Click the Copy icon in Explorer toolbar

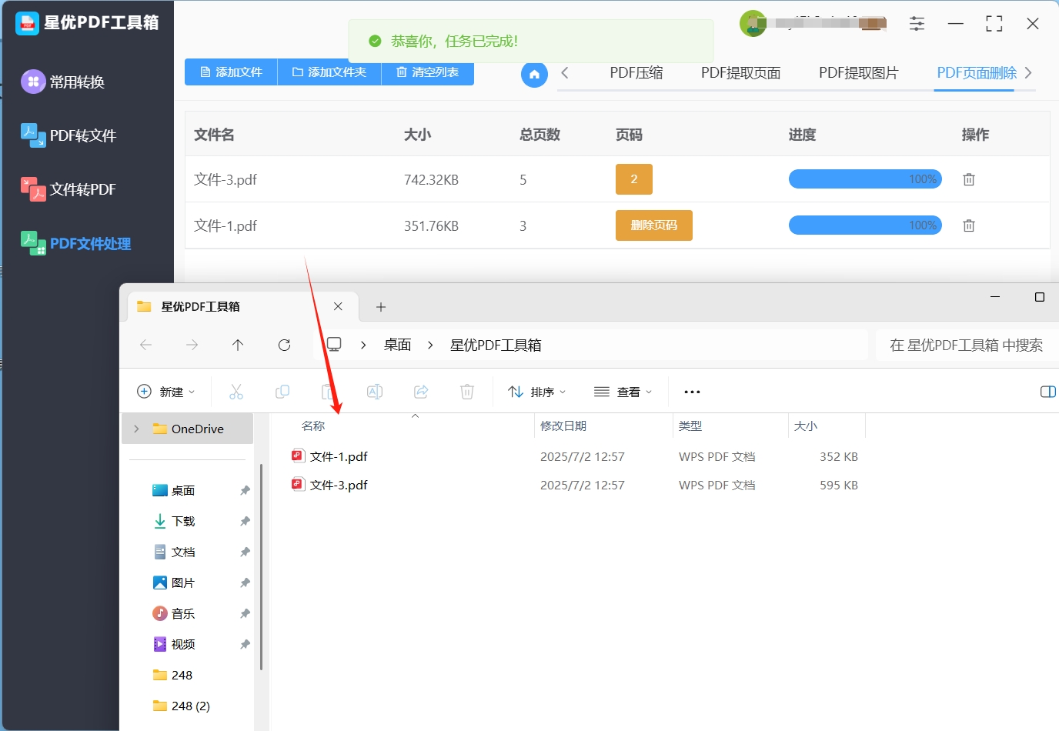click(x=282, y=392)
